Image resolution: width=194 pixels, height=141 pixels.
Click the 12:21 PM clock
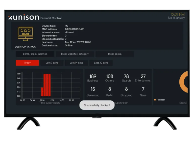178,14
